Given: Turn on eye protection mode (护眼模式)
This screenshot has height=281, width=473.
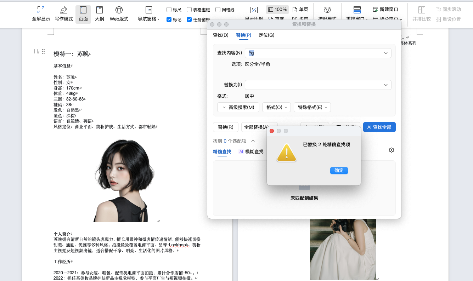Looking at the screenshot, I should [x=327, y=13].
